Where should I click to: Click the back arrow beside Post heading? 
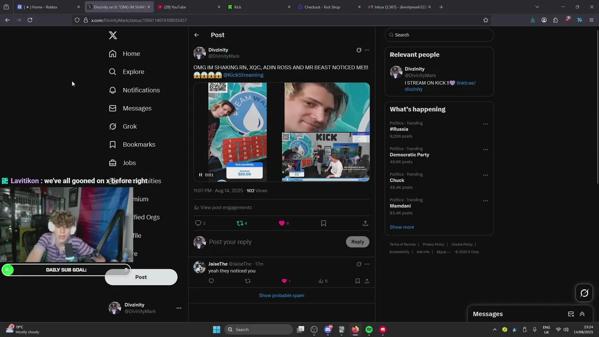197,35
